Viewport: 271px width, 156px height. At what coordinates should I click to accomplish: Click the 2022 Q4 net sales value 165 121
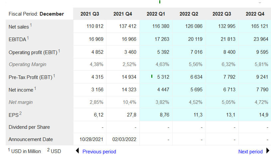click(257, 27)
